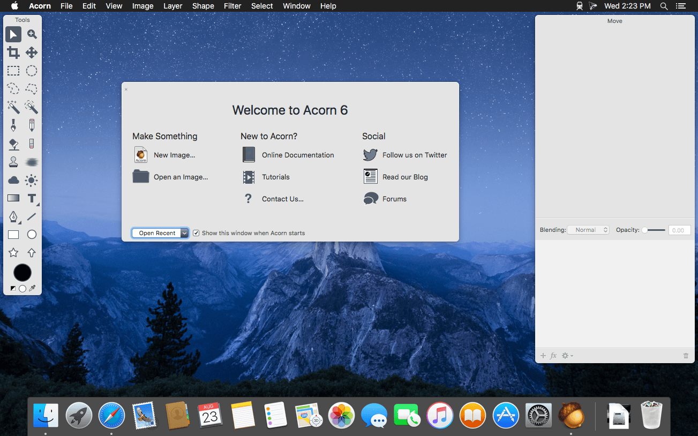This screenshot has width=698, height=436.
Task: Add a new layer in the layers panel
Action: [543, 355]
